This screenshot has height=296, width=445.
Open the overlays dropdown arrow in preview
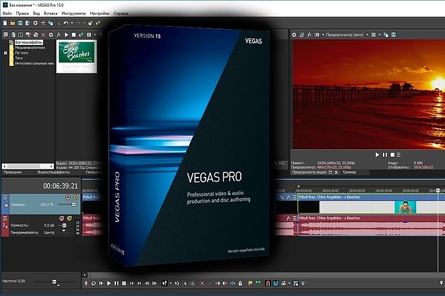pyautogui.click(x=380, y=34)
